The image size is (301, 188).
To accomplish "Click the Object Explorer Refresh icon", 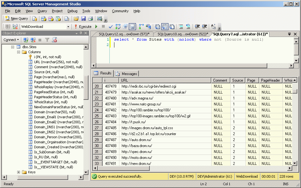I will click(x=54, y=40).
